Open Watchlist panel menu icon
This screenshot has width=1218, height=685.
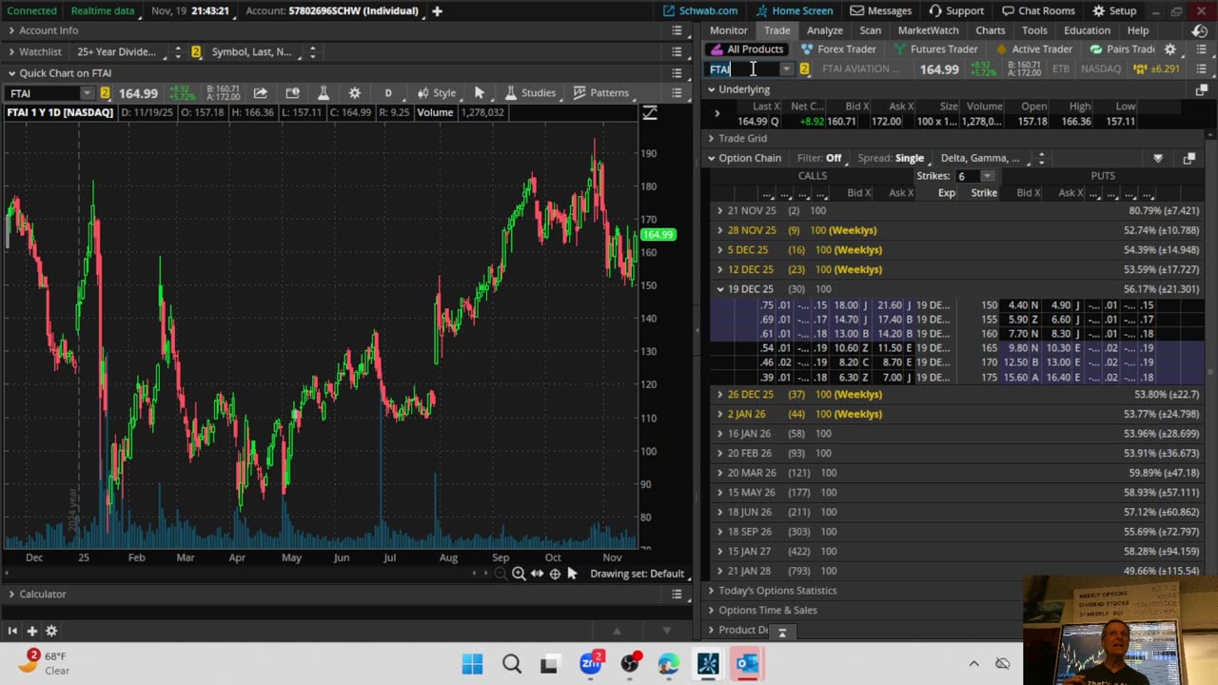pos(677,51)
